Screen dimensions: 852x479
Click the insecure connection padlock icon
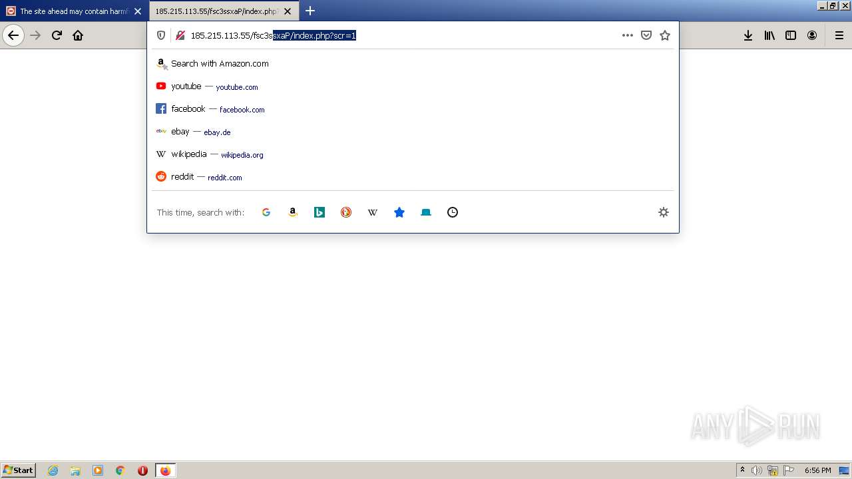(180, 35)
